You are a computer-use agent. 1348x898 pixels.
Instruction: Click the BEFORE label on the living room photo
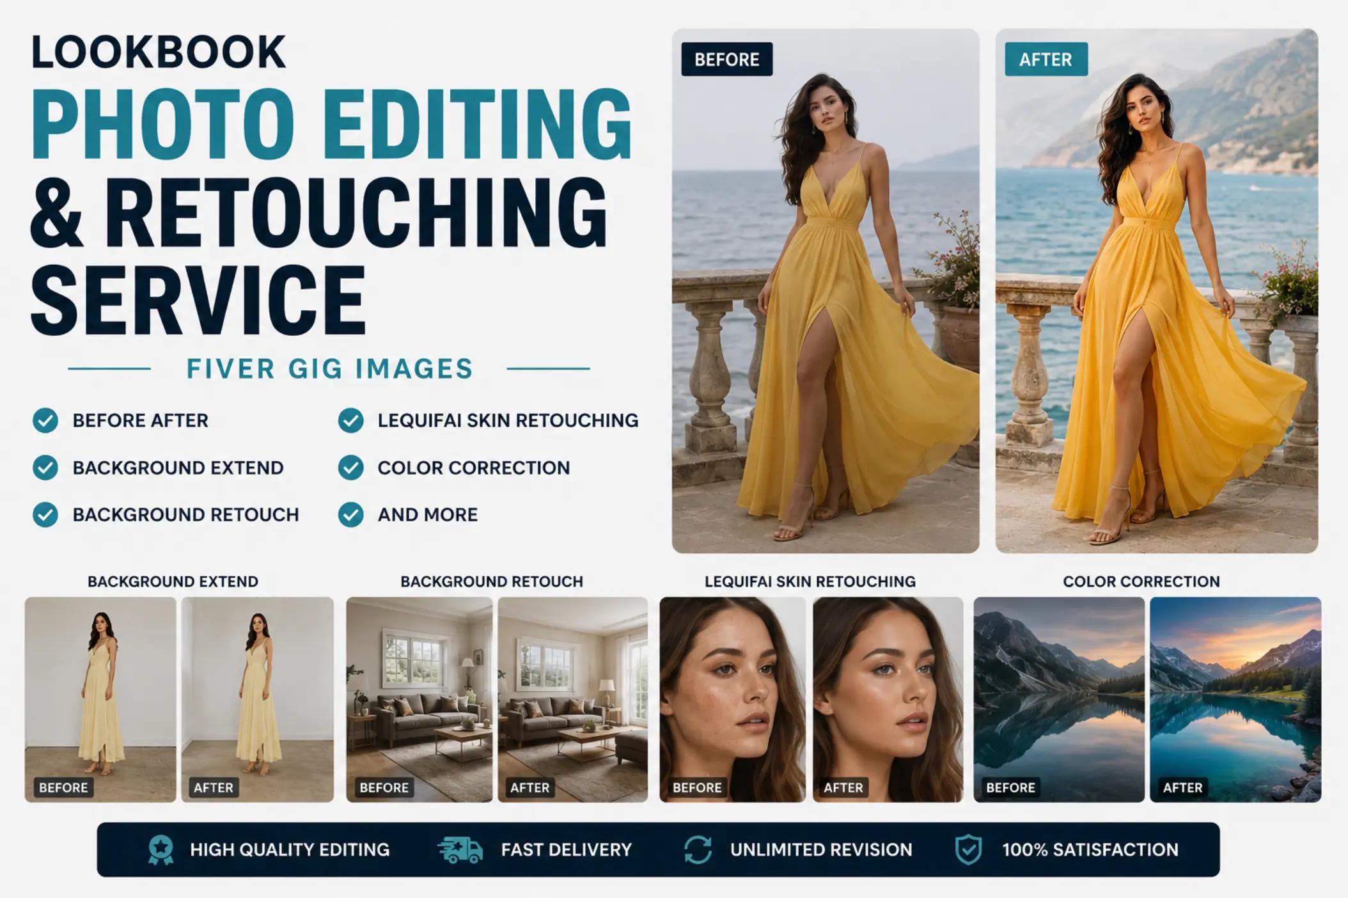(384, 787)
